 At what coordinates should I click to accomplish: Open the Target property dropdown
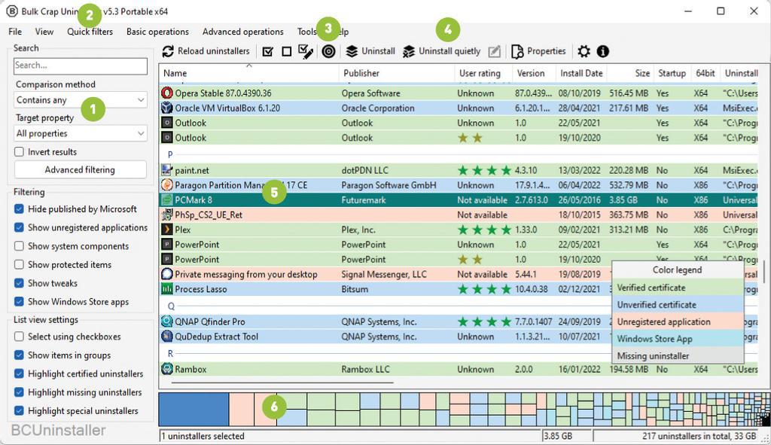point(80,133)
